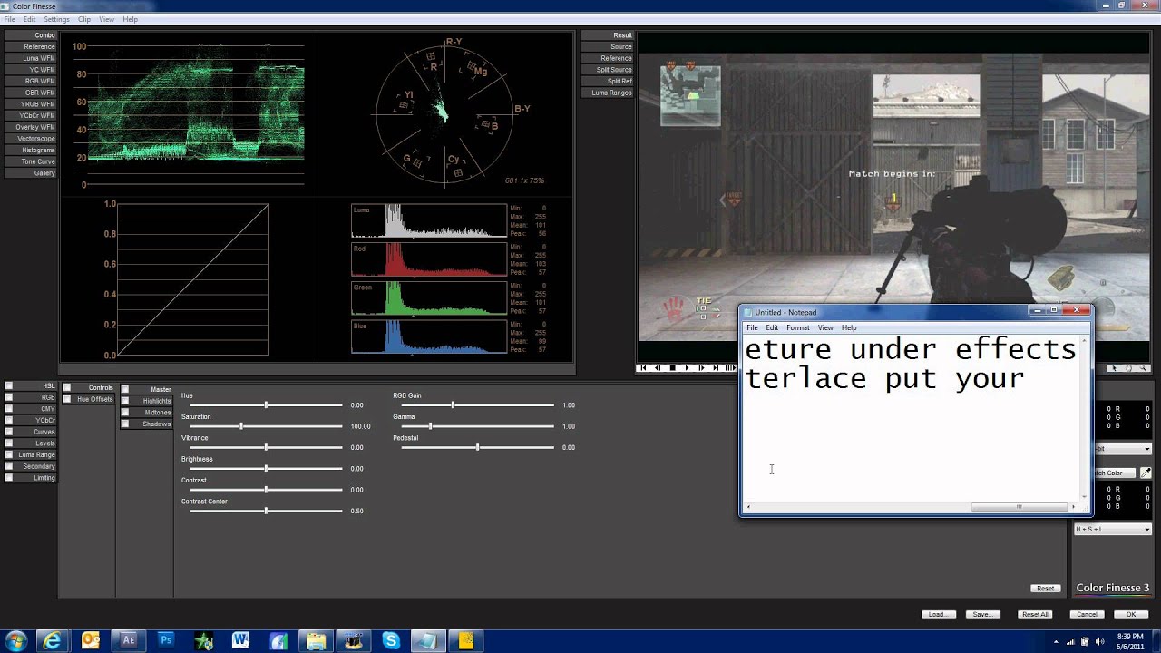
Task: Select the zoom magnifier tool below preview
Action: (1143, 368)
